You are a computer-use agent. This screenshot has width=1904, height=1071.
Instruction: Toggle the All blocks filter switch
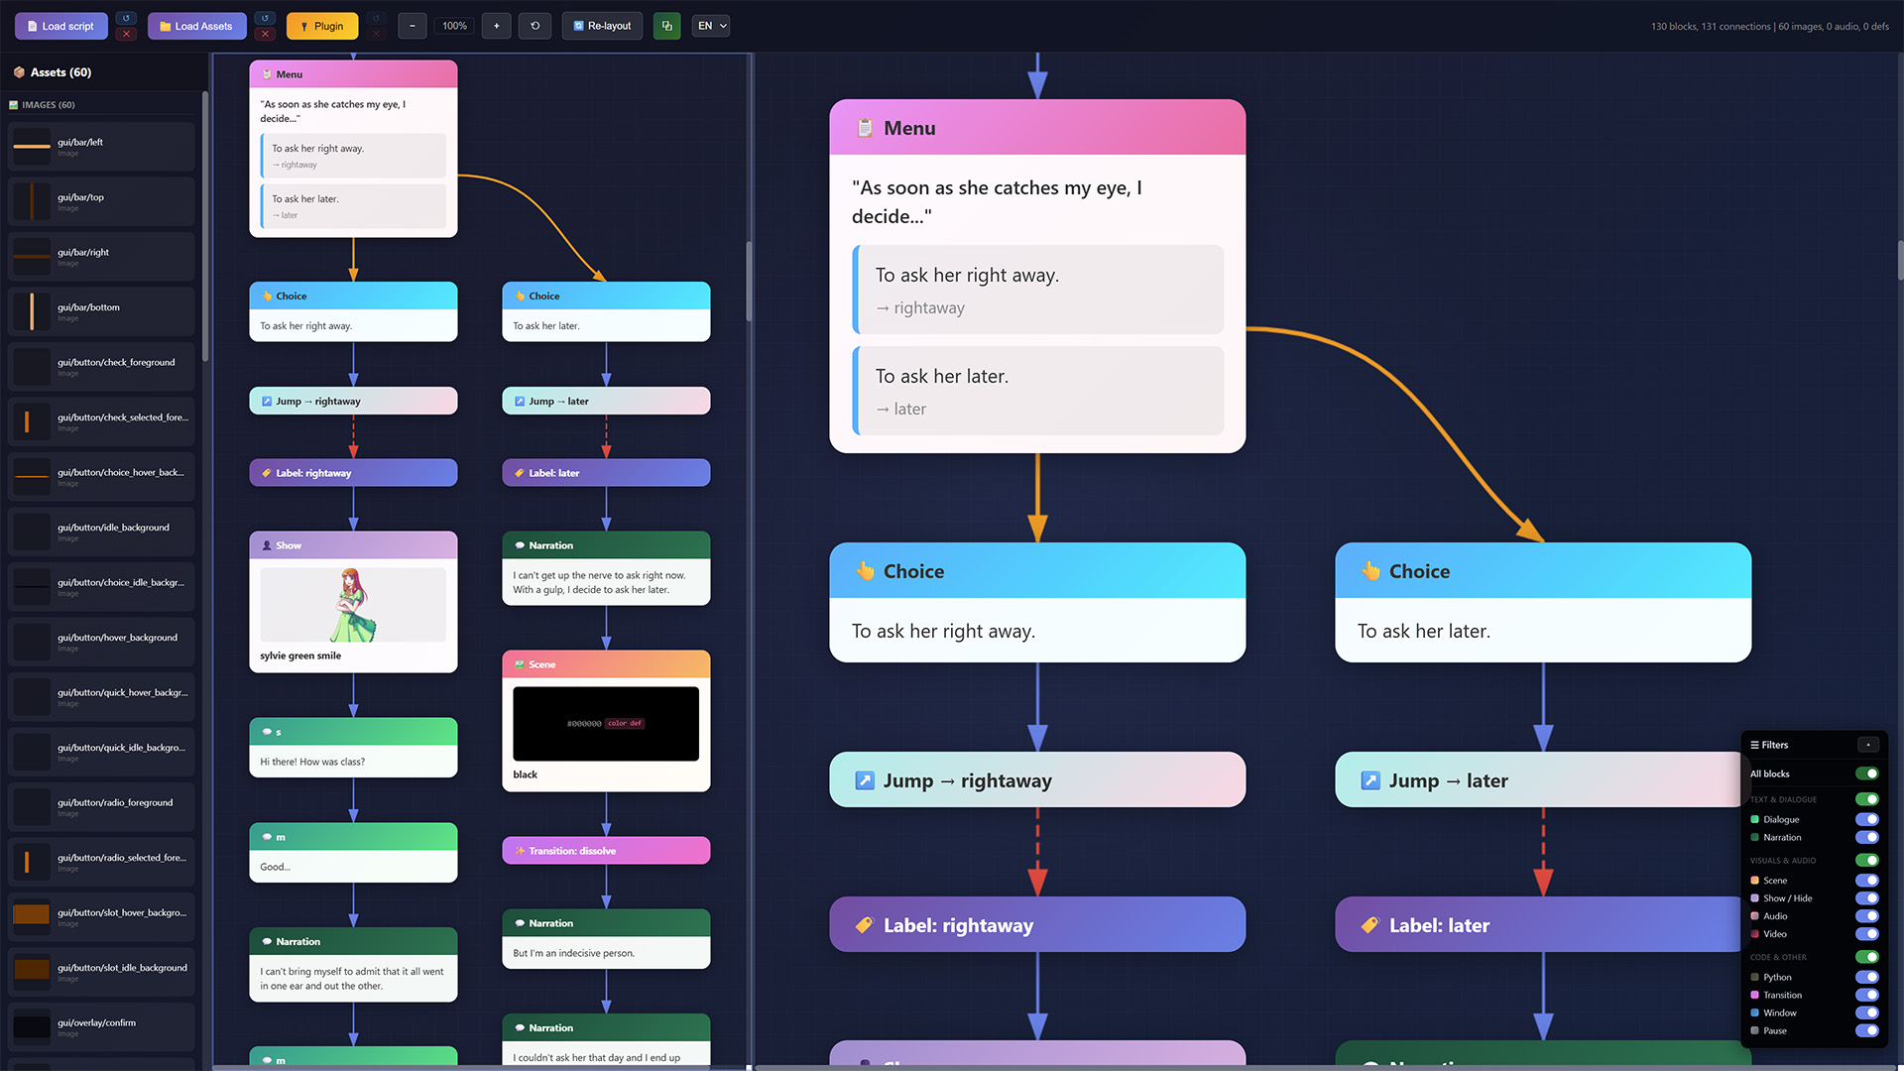(1866, 773)
